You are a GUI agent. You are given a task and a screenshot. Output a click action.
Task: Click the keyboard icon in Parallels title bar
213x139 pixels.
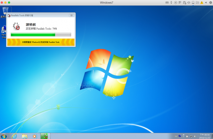(167, 3)
